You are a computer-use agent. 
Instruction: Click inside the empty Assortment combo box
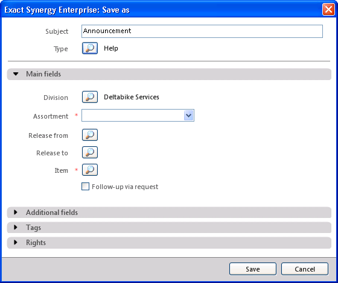(x=133, y=116)
